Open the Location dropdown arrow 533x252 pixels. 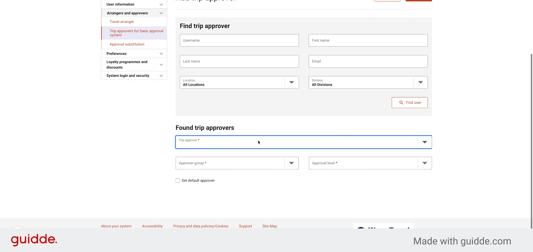click(x=291, y=82)
